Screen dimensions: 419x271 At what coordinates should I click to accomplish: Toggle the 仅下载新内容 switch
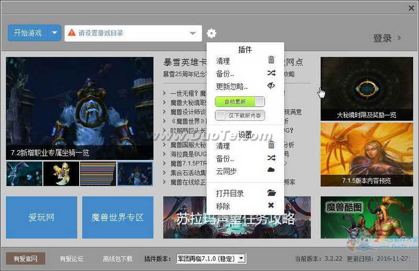[240, 115]
